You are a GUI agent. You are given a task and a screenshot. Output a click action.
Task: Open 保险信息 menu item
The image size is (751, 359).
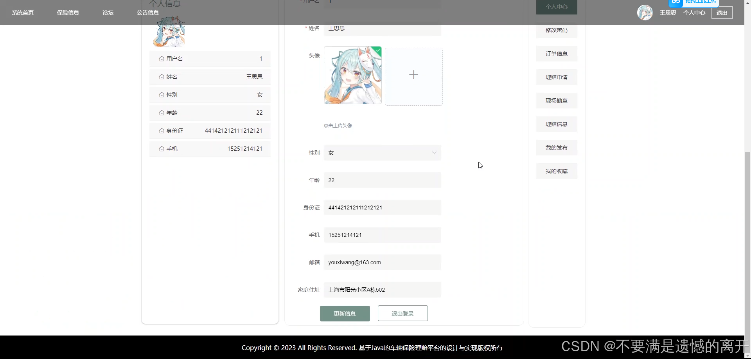pos(68,13)
